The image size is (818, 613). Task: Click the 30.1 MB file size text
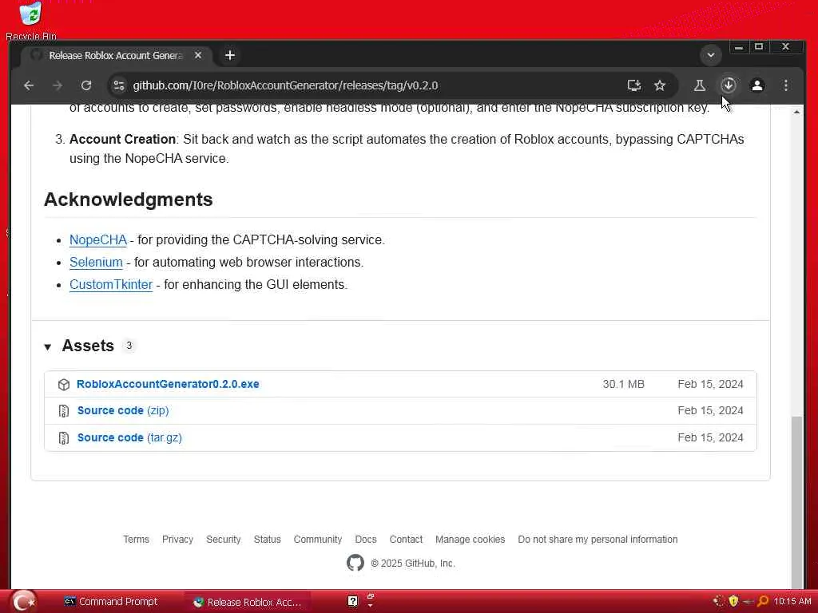point(623,384)
